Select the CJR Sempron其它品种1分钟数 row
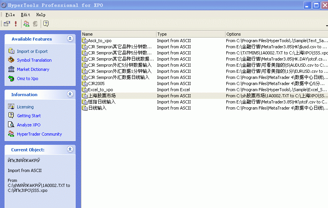 pos(120,47)
